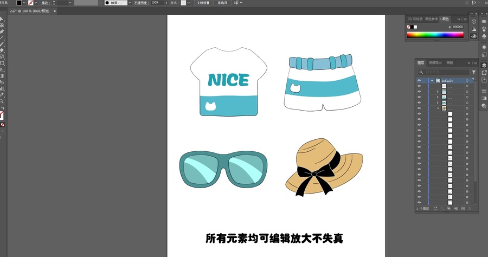Screen dimensions: 488x257
Task: Open the Stroke panel dock icon
Action: click(x=484, y=91)
